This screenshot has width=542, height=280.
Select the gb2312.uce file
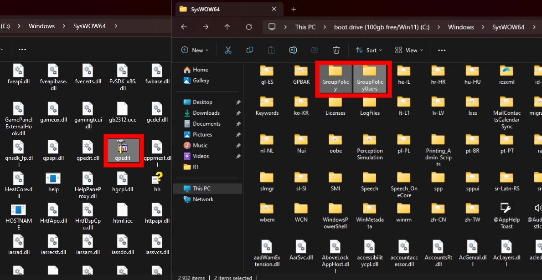122,112
